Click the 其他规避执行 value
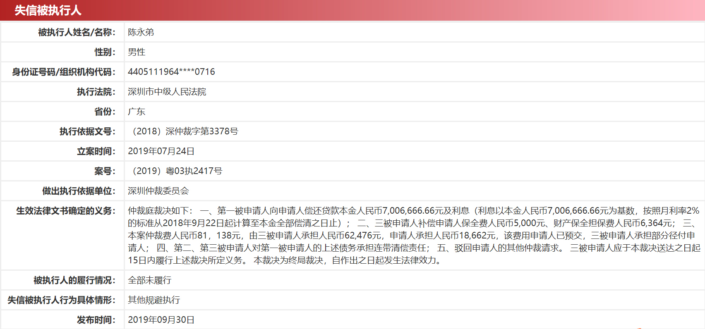 [154, 300]
